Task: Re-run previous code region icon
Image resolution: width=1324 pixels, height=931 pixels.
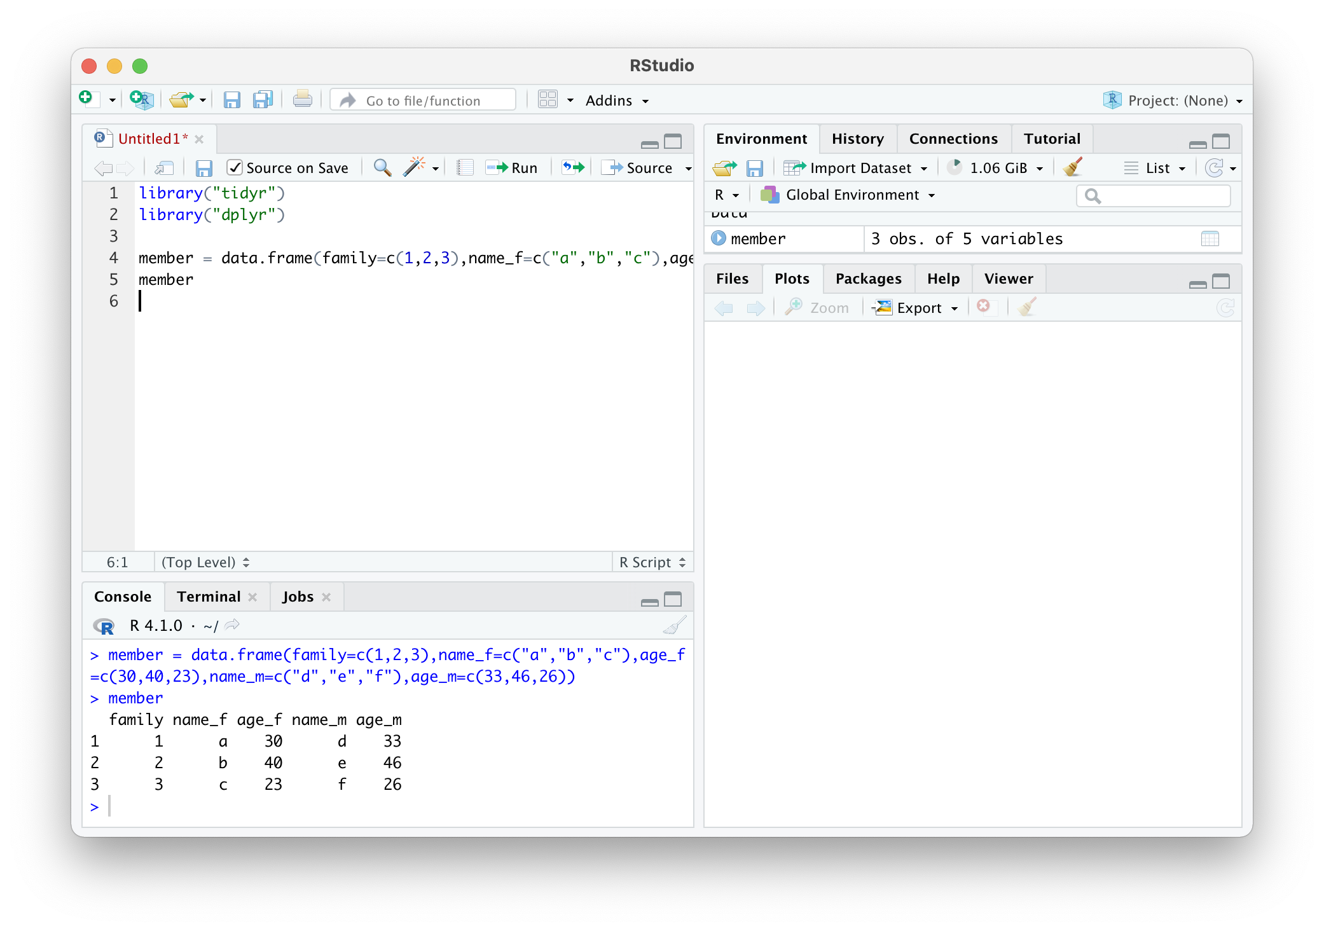Action: coord(573,168)
